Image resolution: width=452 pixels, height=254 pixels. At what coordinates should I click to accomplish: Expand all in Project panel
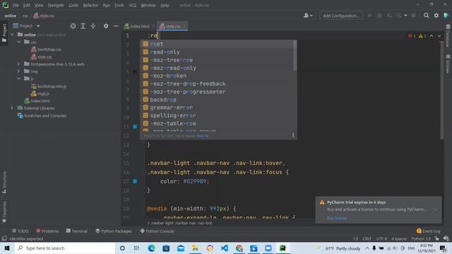[x=83, y=26]
